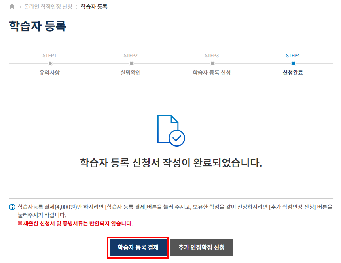Viewport: 341px width, 263px height.
Task: Select the 신청완료 step label
Action: pyautogui.click(x=293, y=73)
